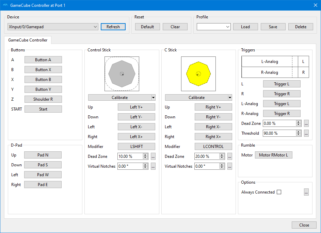321x233 pixels.
Task: Click the yellow C Stick octagon display
Action: coord(198,74)
